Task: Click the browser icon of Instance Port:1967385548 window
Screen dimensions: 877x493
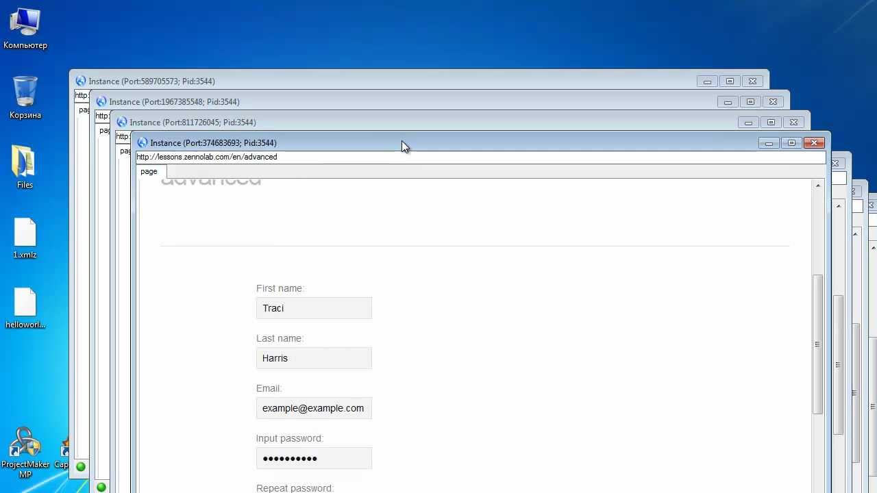Action: pos(101,101)
